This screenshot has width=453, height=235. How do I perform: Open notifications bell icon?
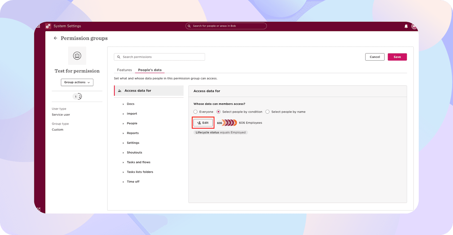[406, 26]
